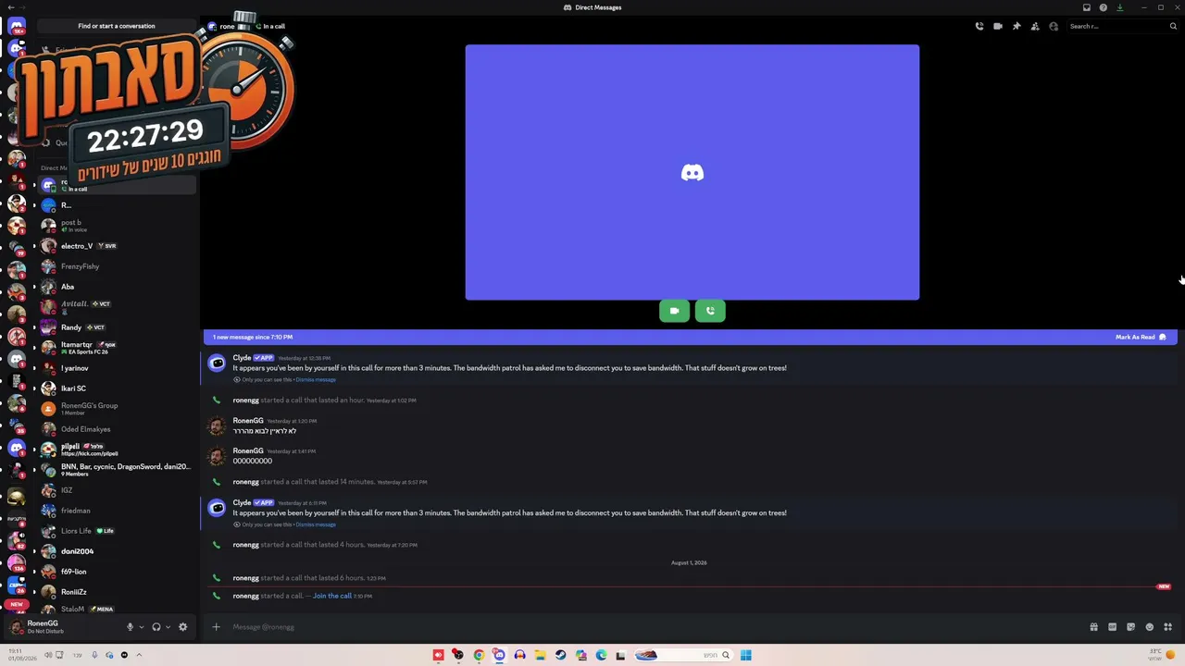
Task: Dismiss Clyde's message from 12:38 PM
Action: [x=316, y=380]
